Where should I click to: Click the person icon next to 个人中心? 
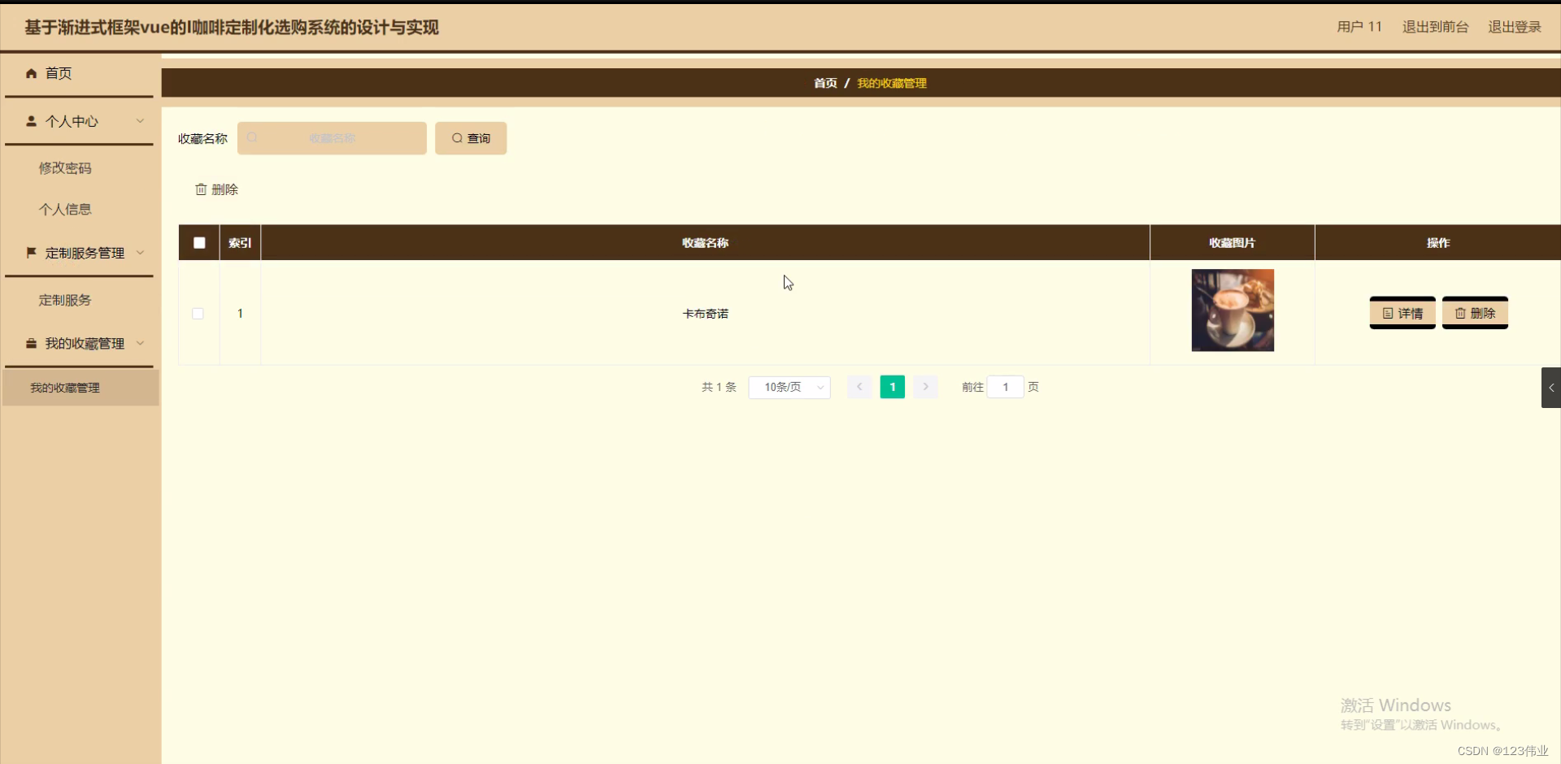point(31,121)
